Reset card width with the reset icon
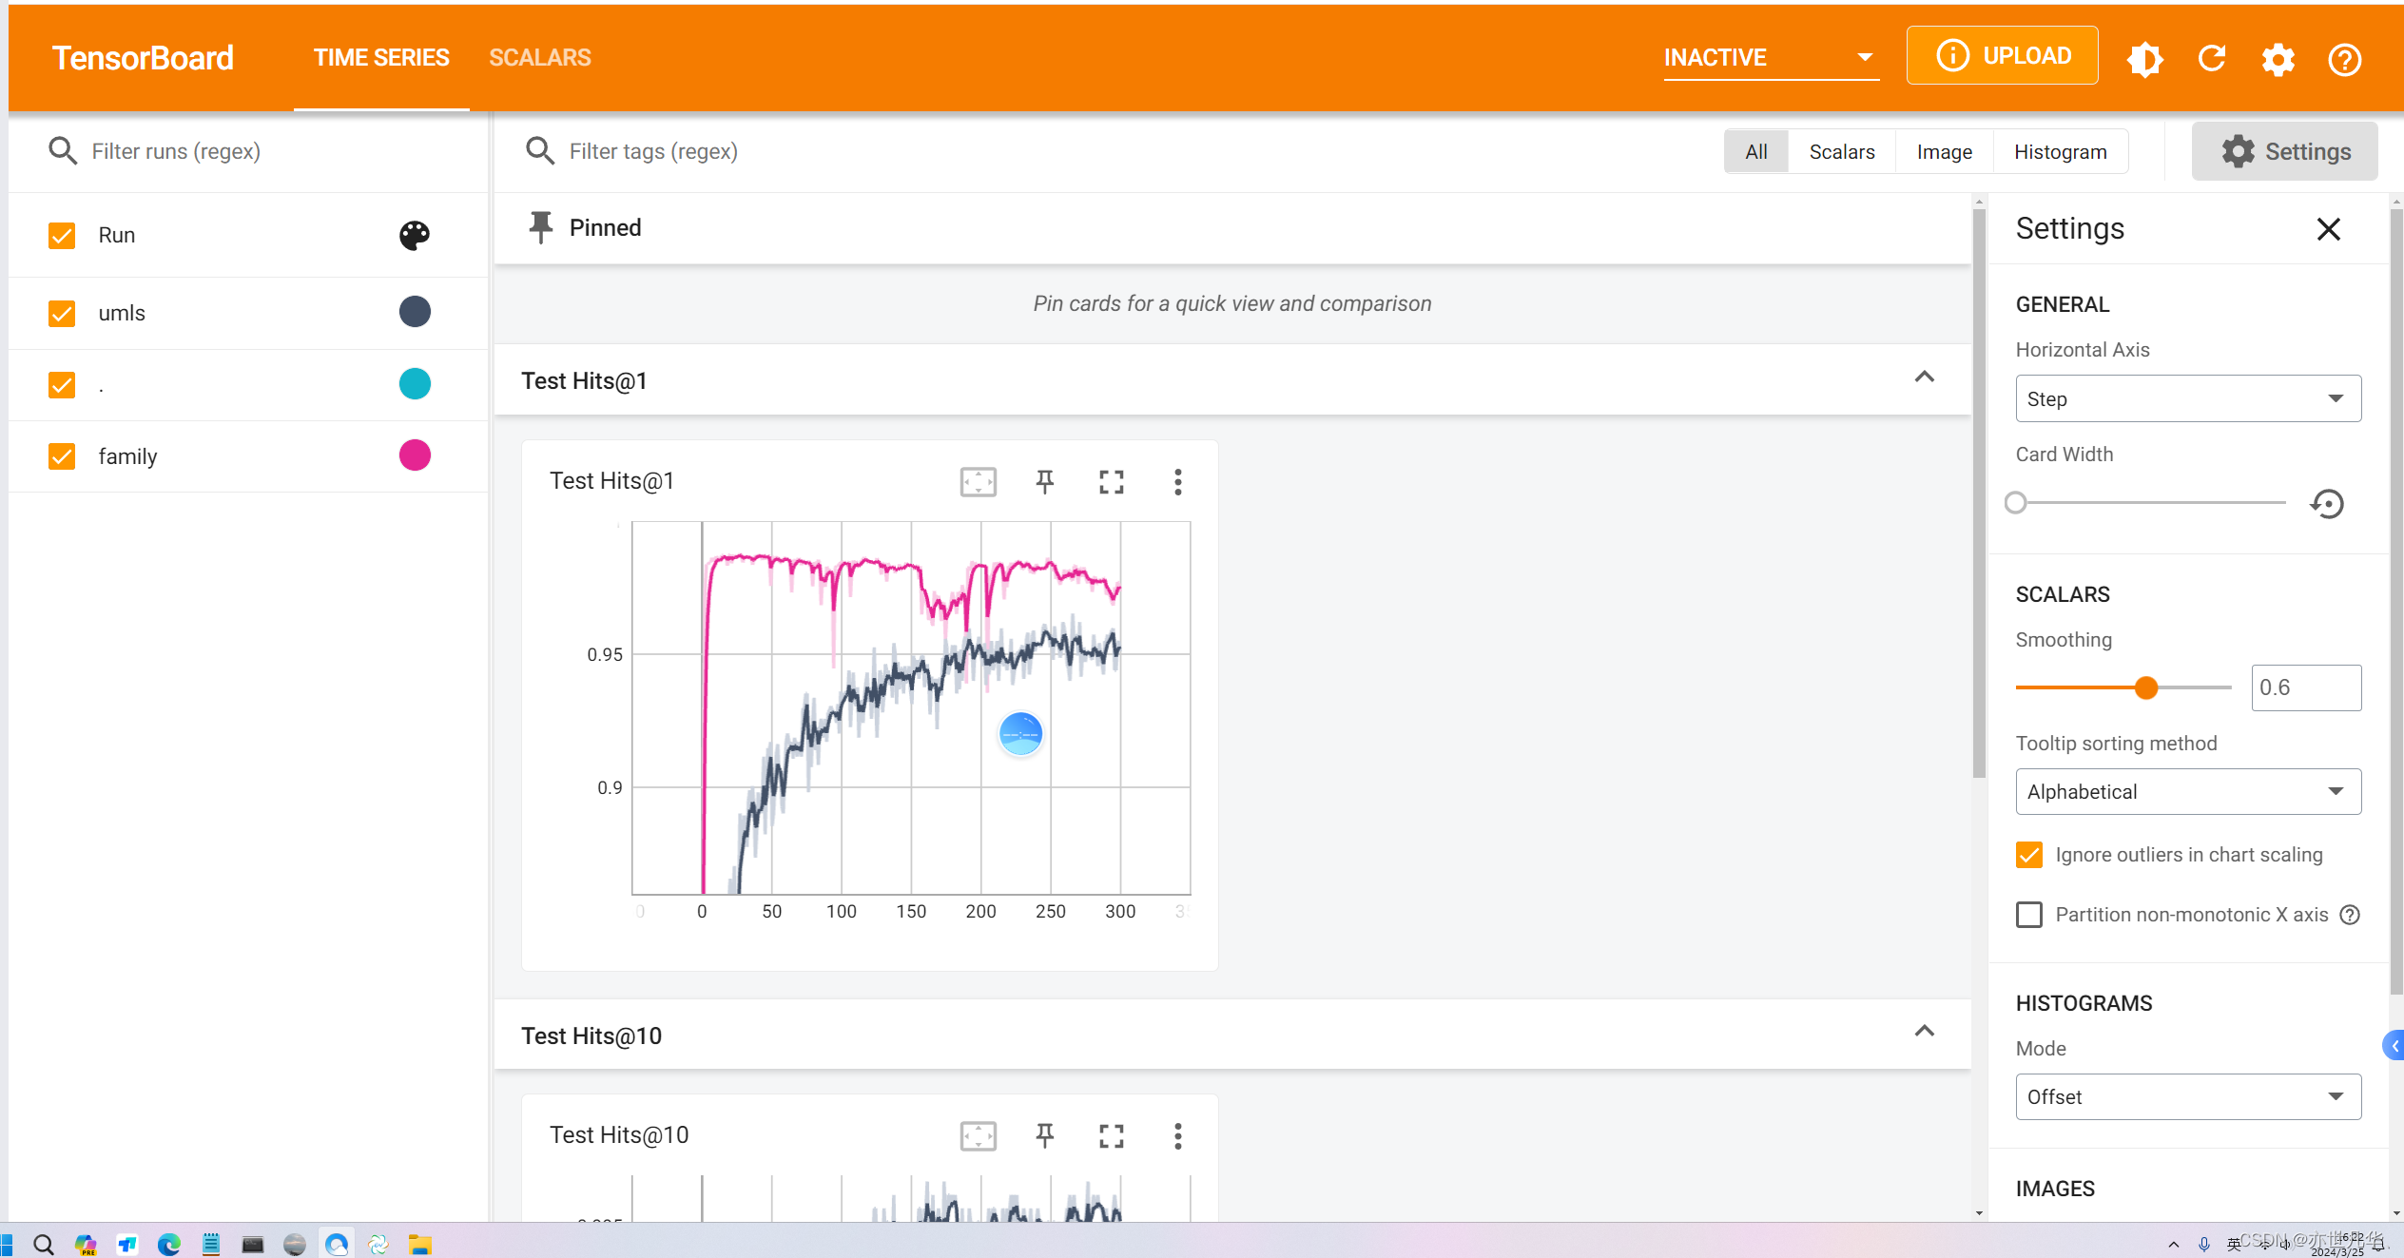 click(x=2327, y=503)
